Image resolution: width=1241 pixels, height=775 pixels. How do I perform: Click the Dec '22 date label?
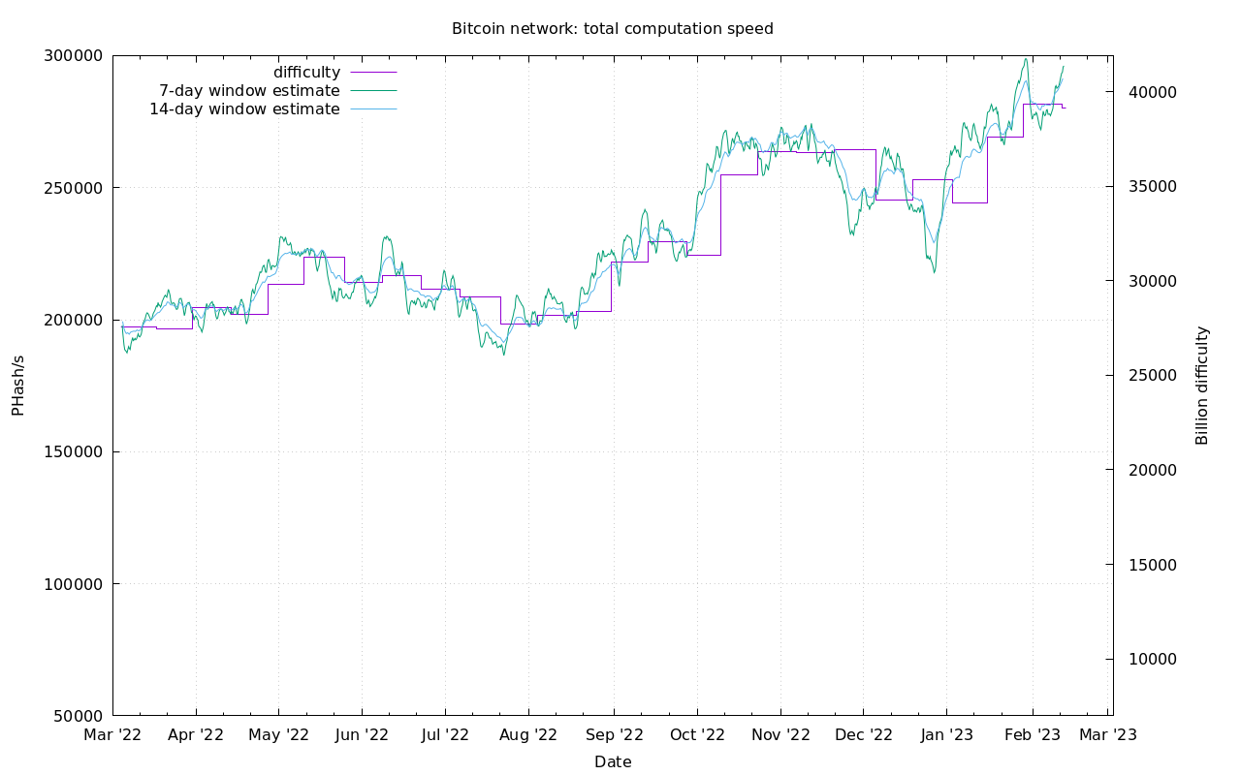tap(864, 735)
